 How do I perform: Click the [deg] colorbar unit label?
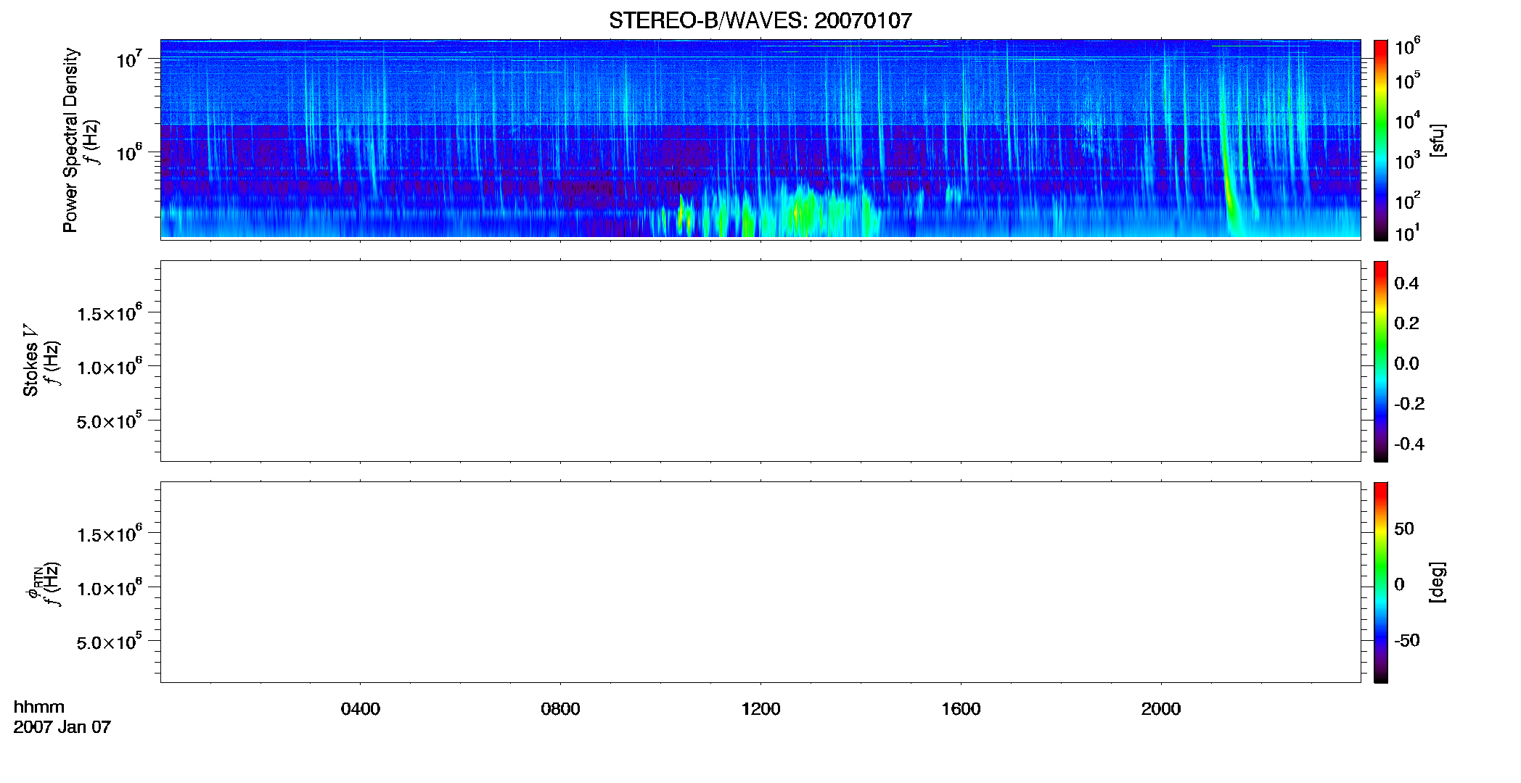pos(1438,582)
